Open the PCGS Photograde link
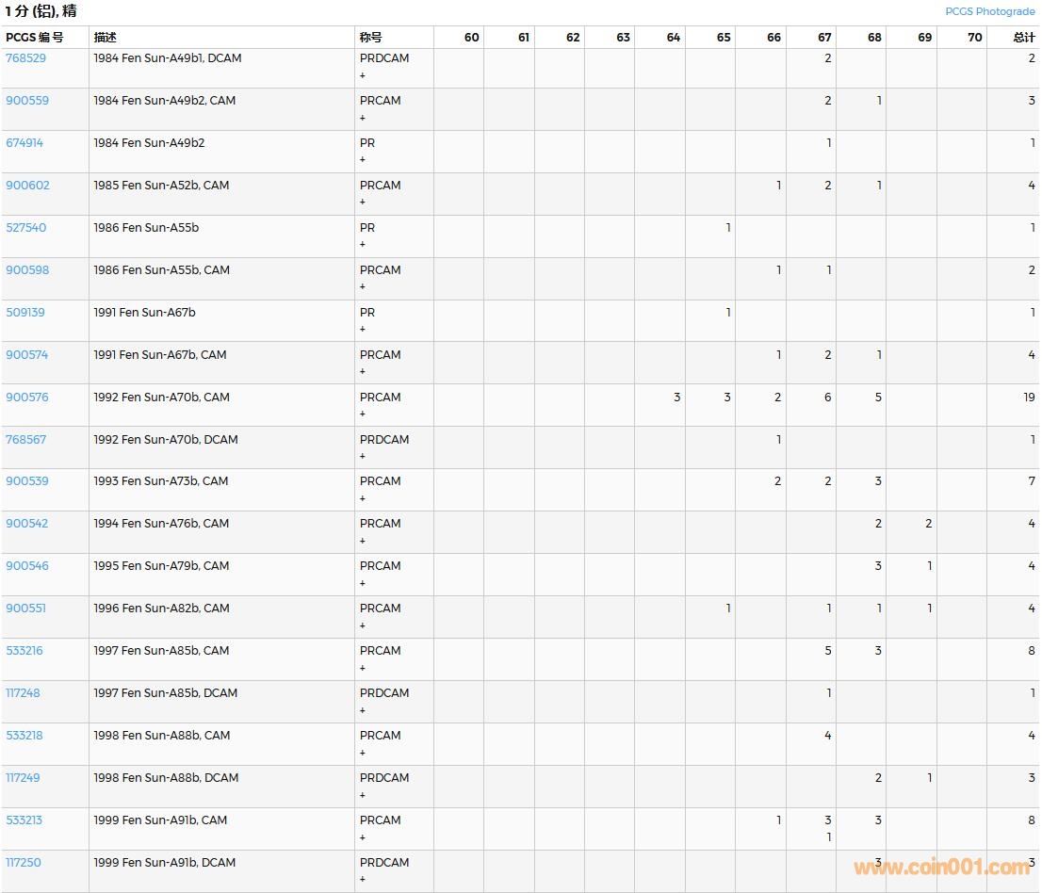This screenshot has height=893, width=1042. tap(989, 11)
